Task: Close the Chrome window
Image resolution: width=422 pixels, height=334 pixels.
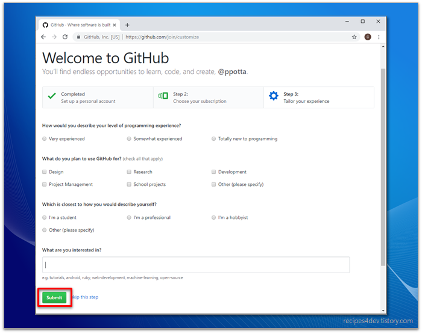Action: pos(378,22)
